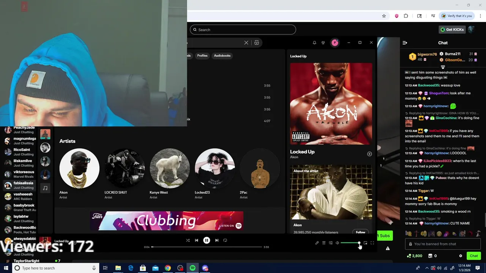Open the LOCKED SHUT artist card
This screenshot has width=486, height=273.
point(125,174)
